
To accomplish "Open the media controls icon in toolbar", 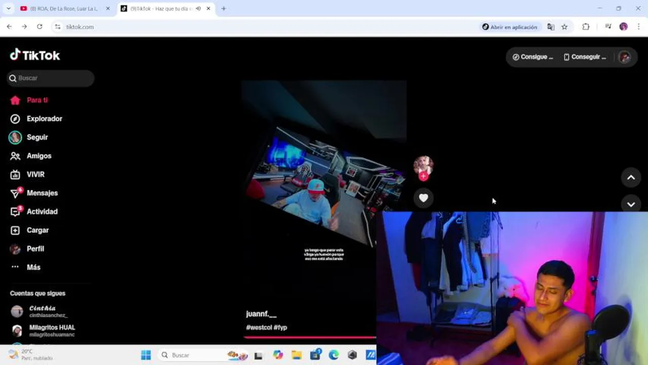I will tap(608, 27).
